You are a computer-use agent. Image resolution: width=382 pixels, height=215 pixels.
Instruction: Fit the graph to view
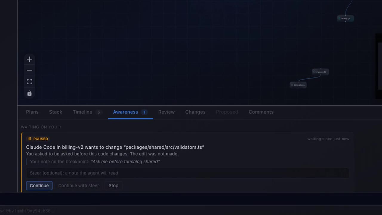(x=29, y=82)
